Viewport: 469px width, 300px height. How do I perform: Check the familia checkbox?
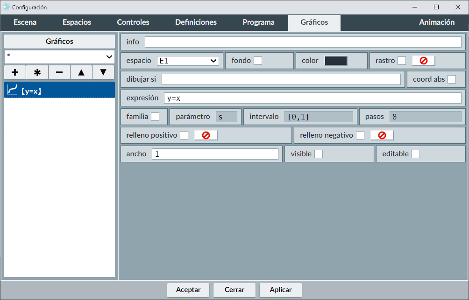coord(155,117)
